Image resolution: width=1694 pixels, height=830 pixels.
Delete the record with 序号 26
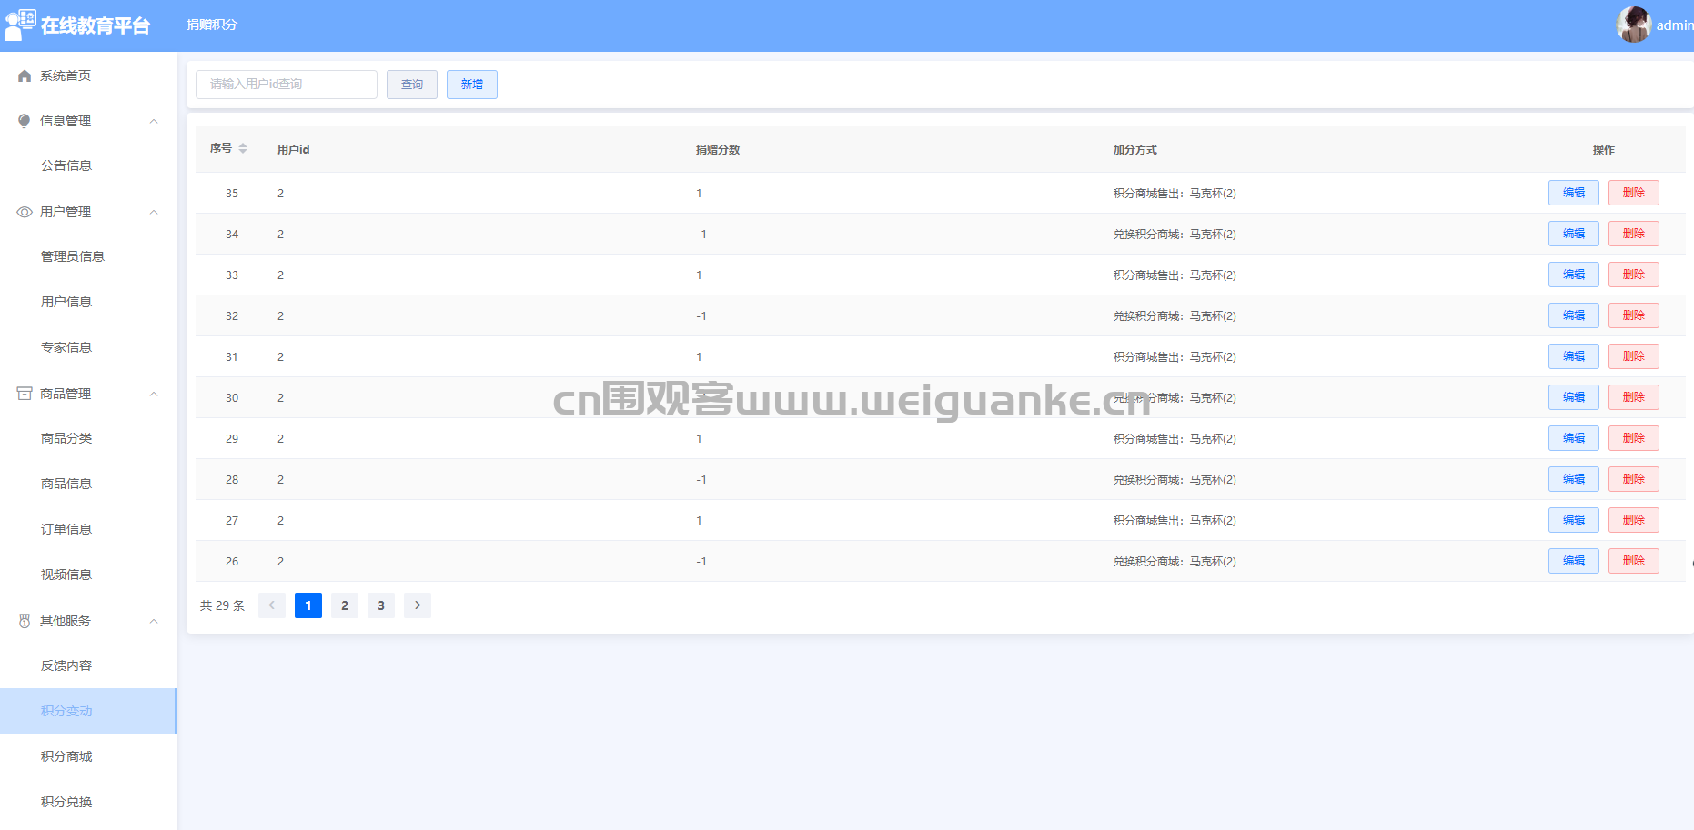pos(1633,561)
